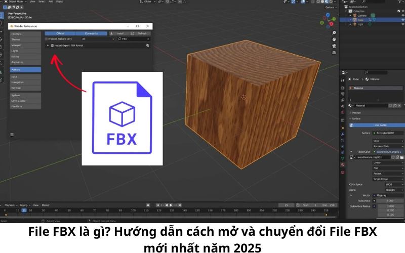Hide the Camera with its eye icon
Image resolution: width=405 pixels, height=253 pixels.
tap(403, 16)
